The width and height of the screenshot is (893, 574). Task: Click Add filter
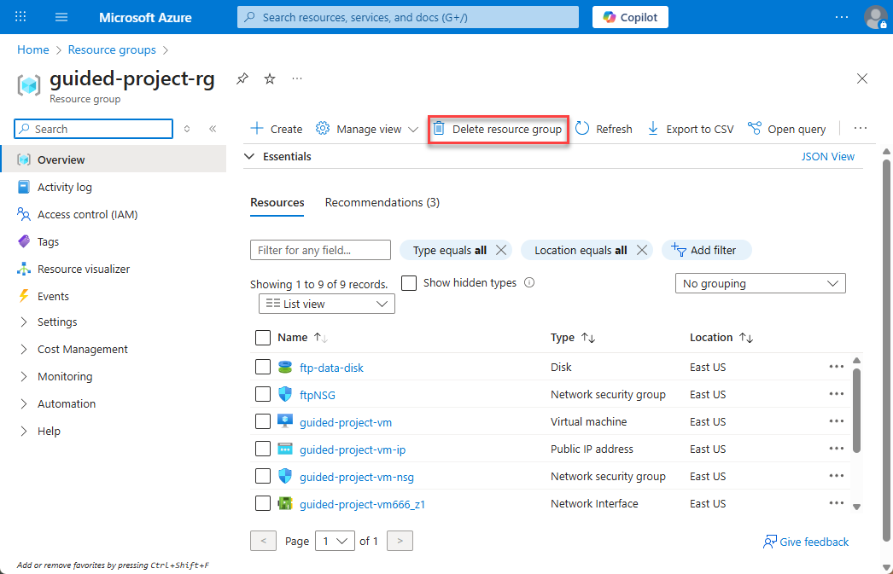[x=706, y=250]
